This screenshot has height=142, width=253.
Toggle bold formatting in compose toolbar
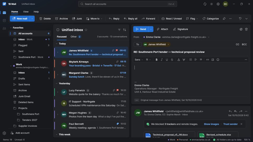(x=156, y=60)
